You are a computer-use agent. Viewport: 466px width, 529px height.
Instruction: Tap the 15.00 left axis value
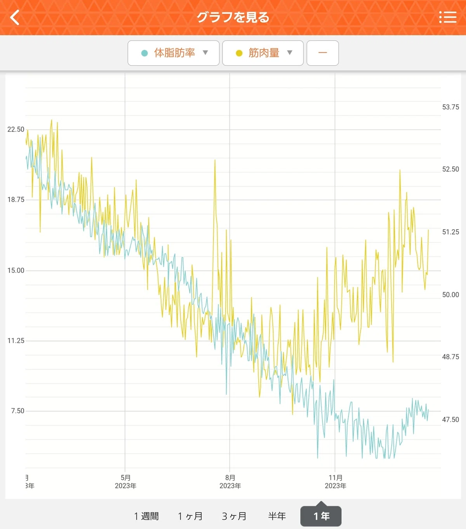coord(16,270)
